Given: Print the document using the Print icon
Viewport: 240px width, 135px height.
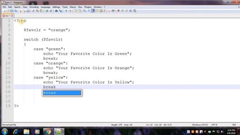Looking at the screenshot, I should click(x=28, y=11).
